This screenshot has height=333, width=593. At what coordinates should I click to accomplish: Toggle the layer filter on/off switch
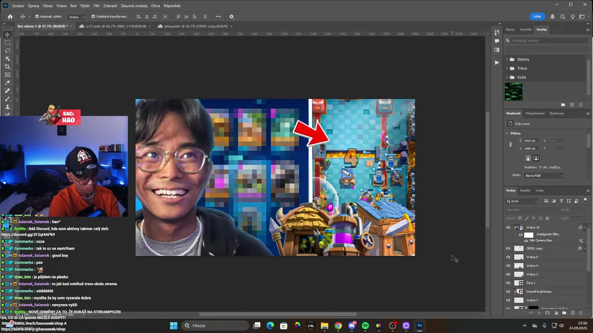[x=585, y=200]
